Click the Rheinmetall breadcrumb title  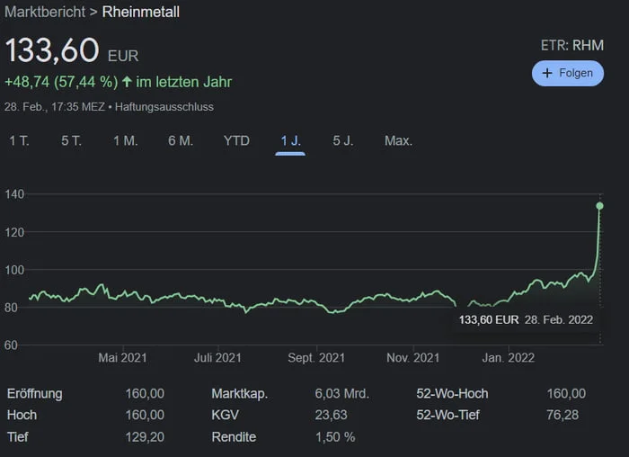[x=141, y=12]
